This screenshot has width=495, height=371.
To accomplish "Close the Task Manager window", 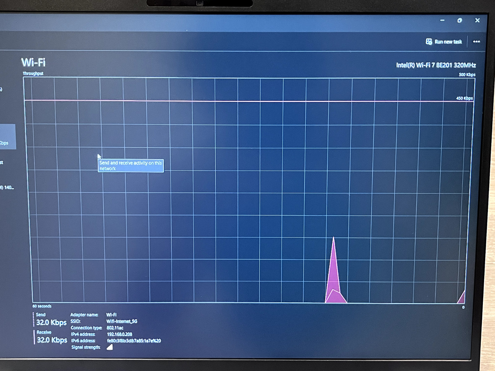I will (x=477, y=20).
